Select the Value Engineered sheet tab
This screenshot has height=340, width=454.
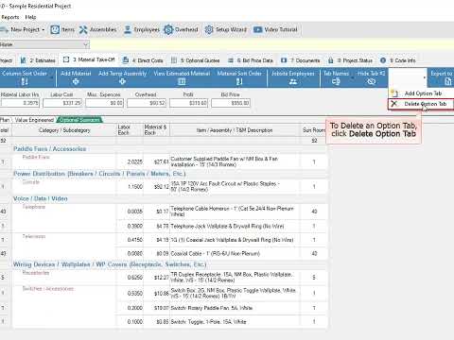pyautogui.click(x=34, y=120)
